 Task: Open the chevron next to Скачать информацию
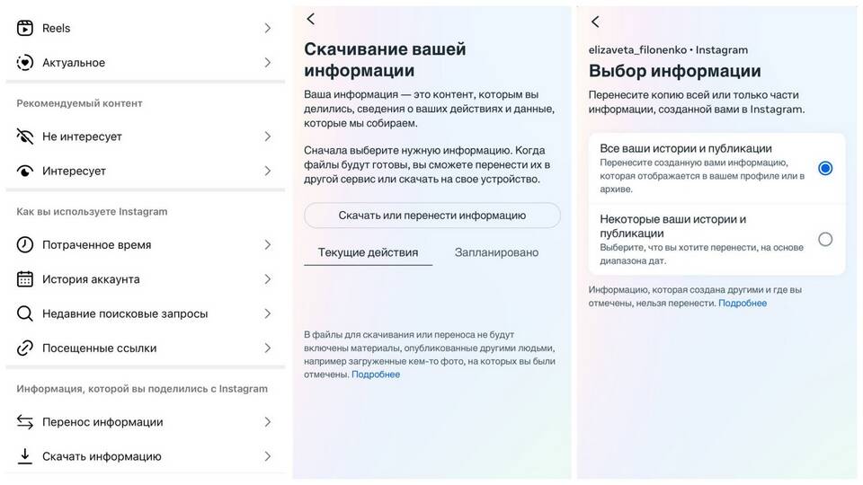[267, 456]
